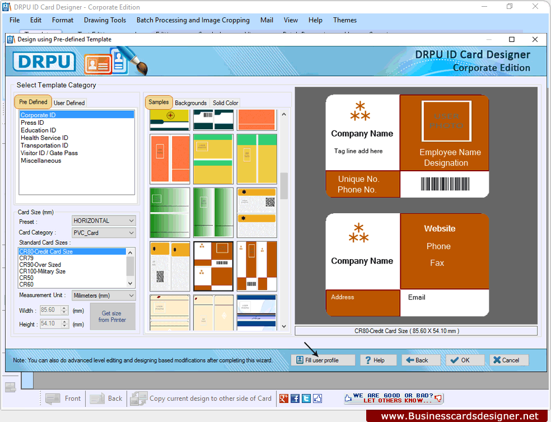Click the Facebook share icon
Viewport: 551px width, 422px height.
pyautogui.click(x=295, y=398)
